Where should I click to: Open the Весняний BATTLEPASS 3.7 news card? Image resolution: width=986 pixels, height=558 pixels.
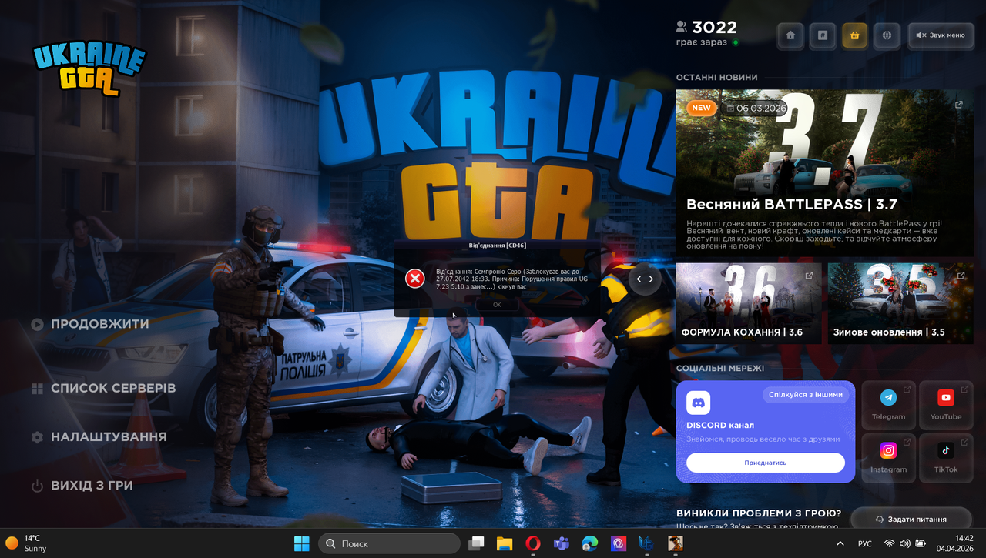click(825, 173)
